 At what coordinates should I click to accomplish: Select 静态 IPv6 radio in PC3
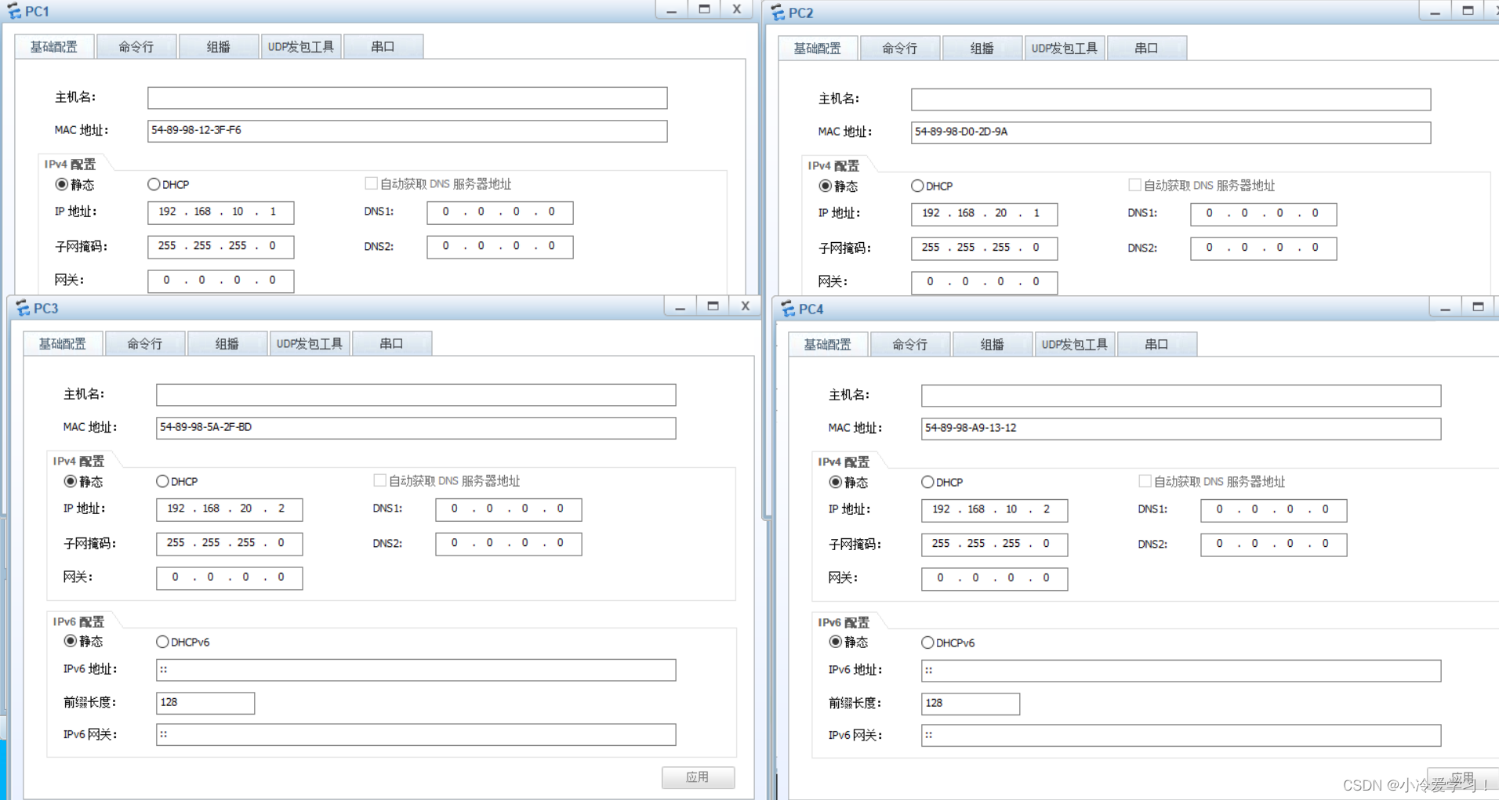[70, 641]
